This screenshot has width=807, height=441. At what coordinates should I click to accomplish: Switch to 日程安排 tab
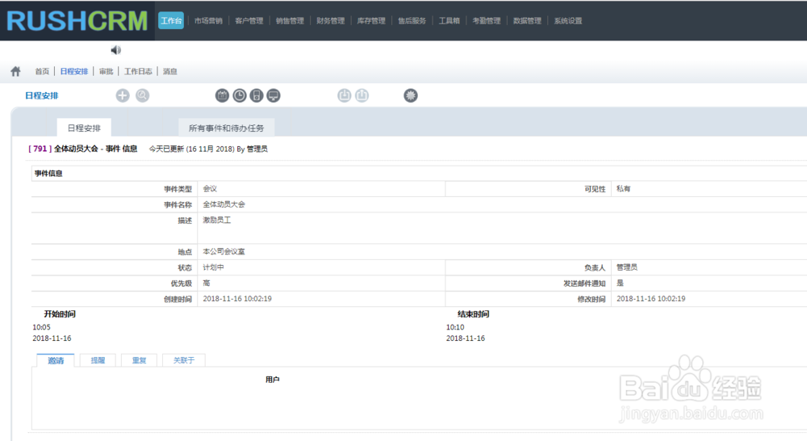click(x=84, y=128)
